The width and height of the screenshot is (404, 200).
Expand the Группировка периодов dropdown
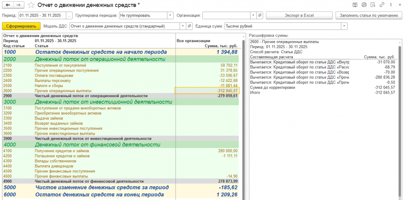point(170,15)
